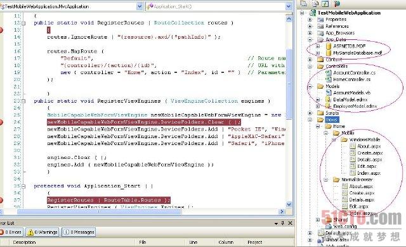Click the References node icon
The height and width of the screenshot is (247, 406).
(320, 26)
